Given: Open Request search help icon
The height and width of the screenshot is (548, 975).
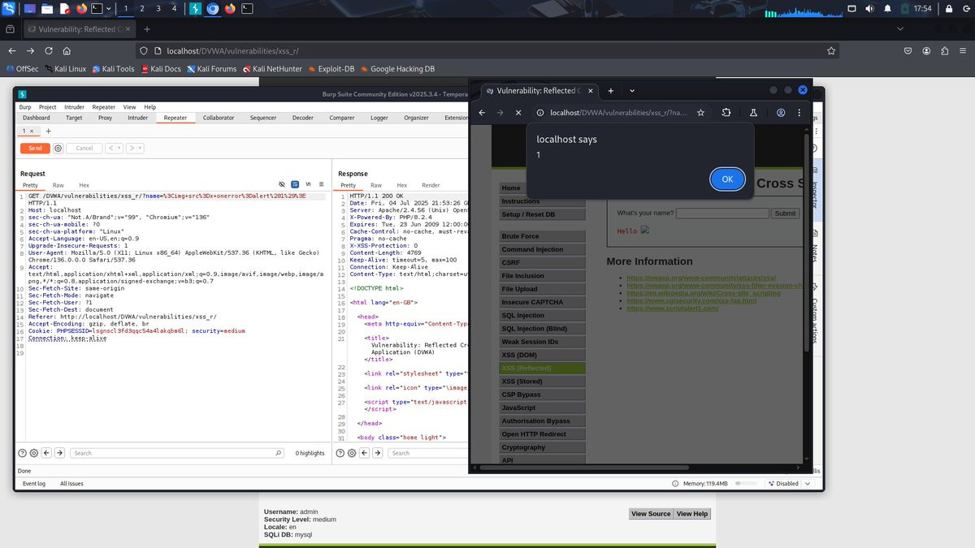Looking at the screenshot, I should coord(22,453).
